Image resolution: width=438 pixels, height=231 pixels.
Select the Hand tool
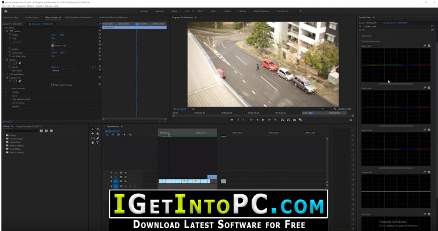click(93, 142)
